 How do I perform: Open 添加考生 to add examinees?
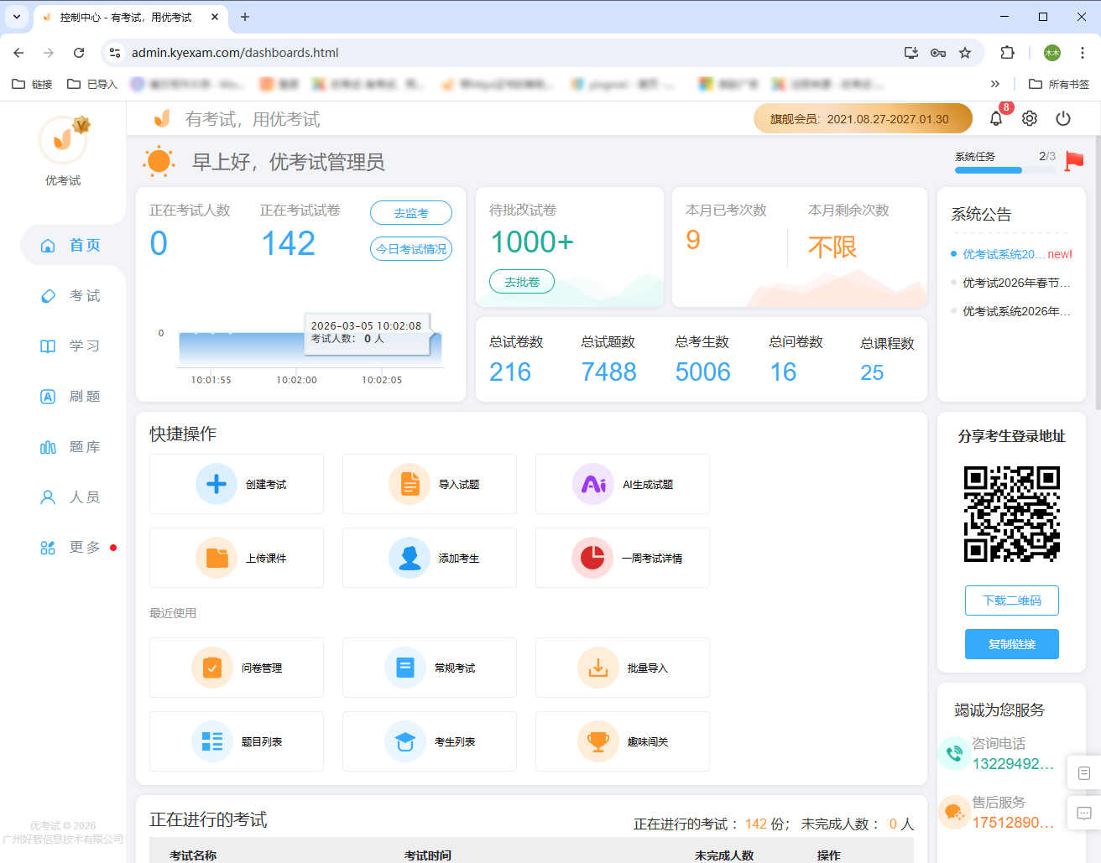point(410,558)
